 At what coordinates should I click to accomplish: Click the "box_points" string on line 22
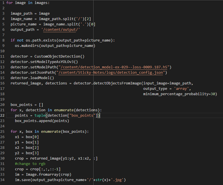point(82,115)
